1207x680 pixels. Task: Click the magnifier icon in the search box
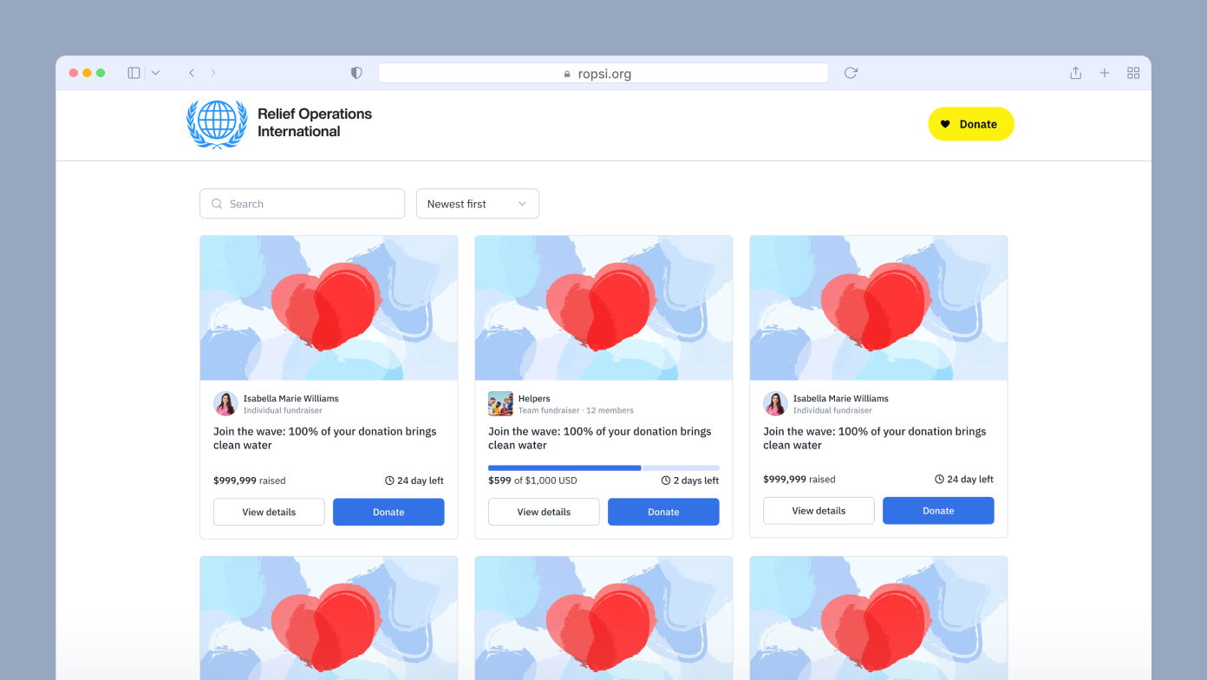point(217,204)
